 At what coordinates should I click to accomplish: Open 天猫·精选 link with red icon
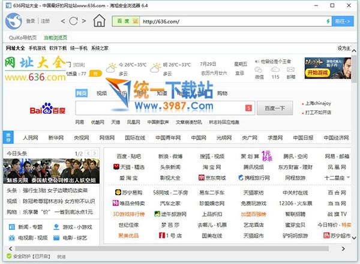(x=129, y=167)
